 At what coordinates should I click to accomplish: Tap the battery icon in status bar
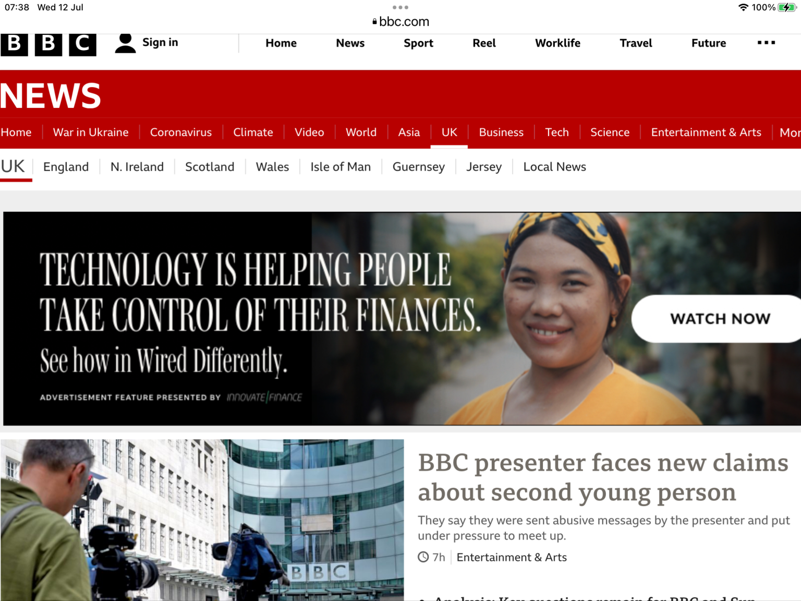pos(786,7)
